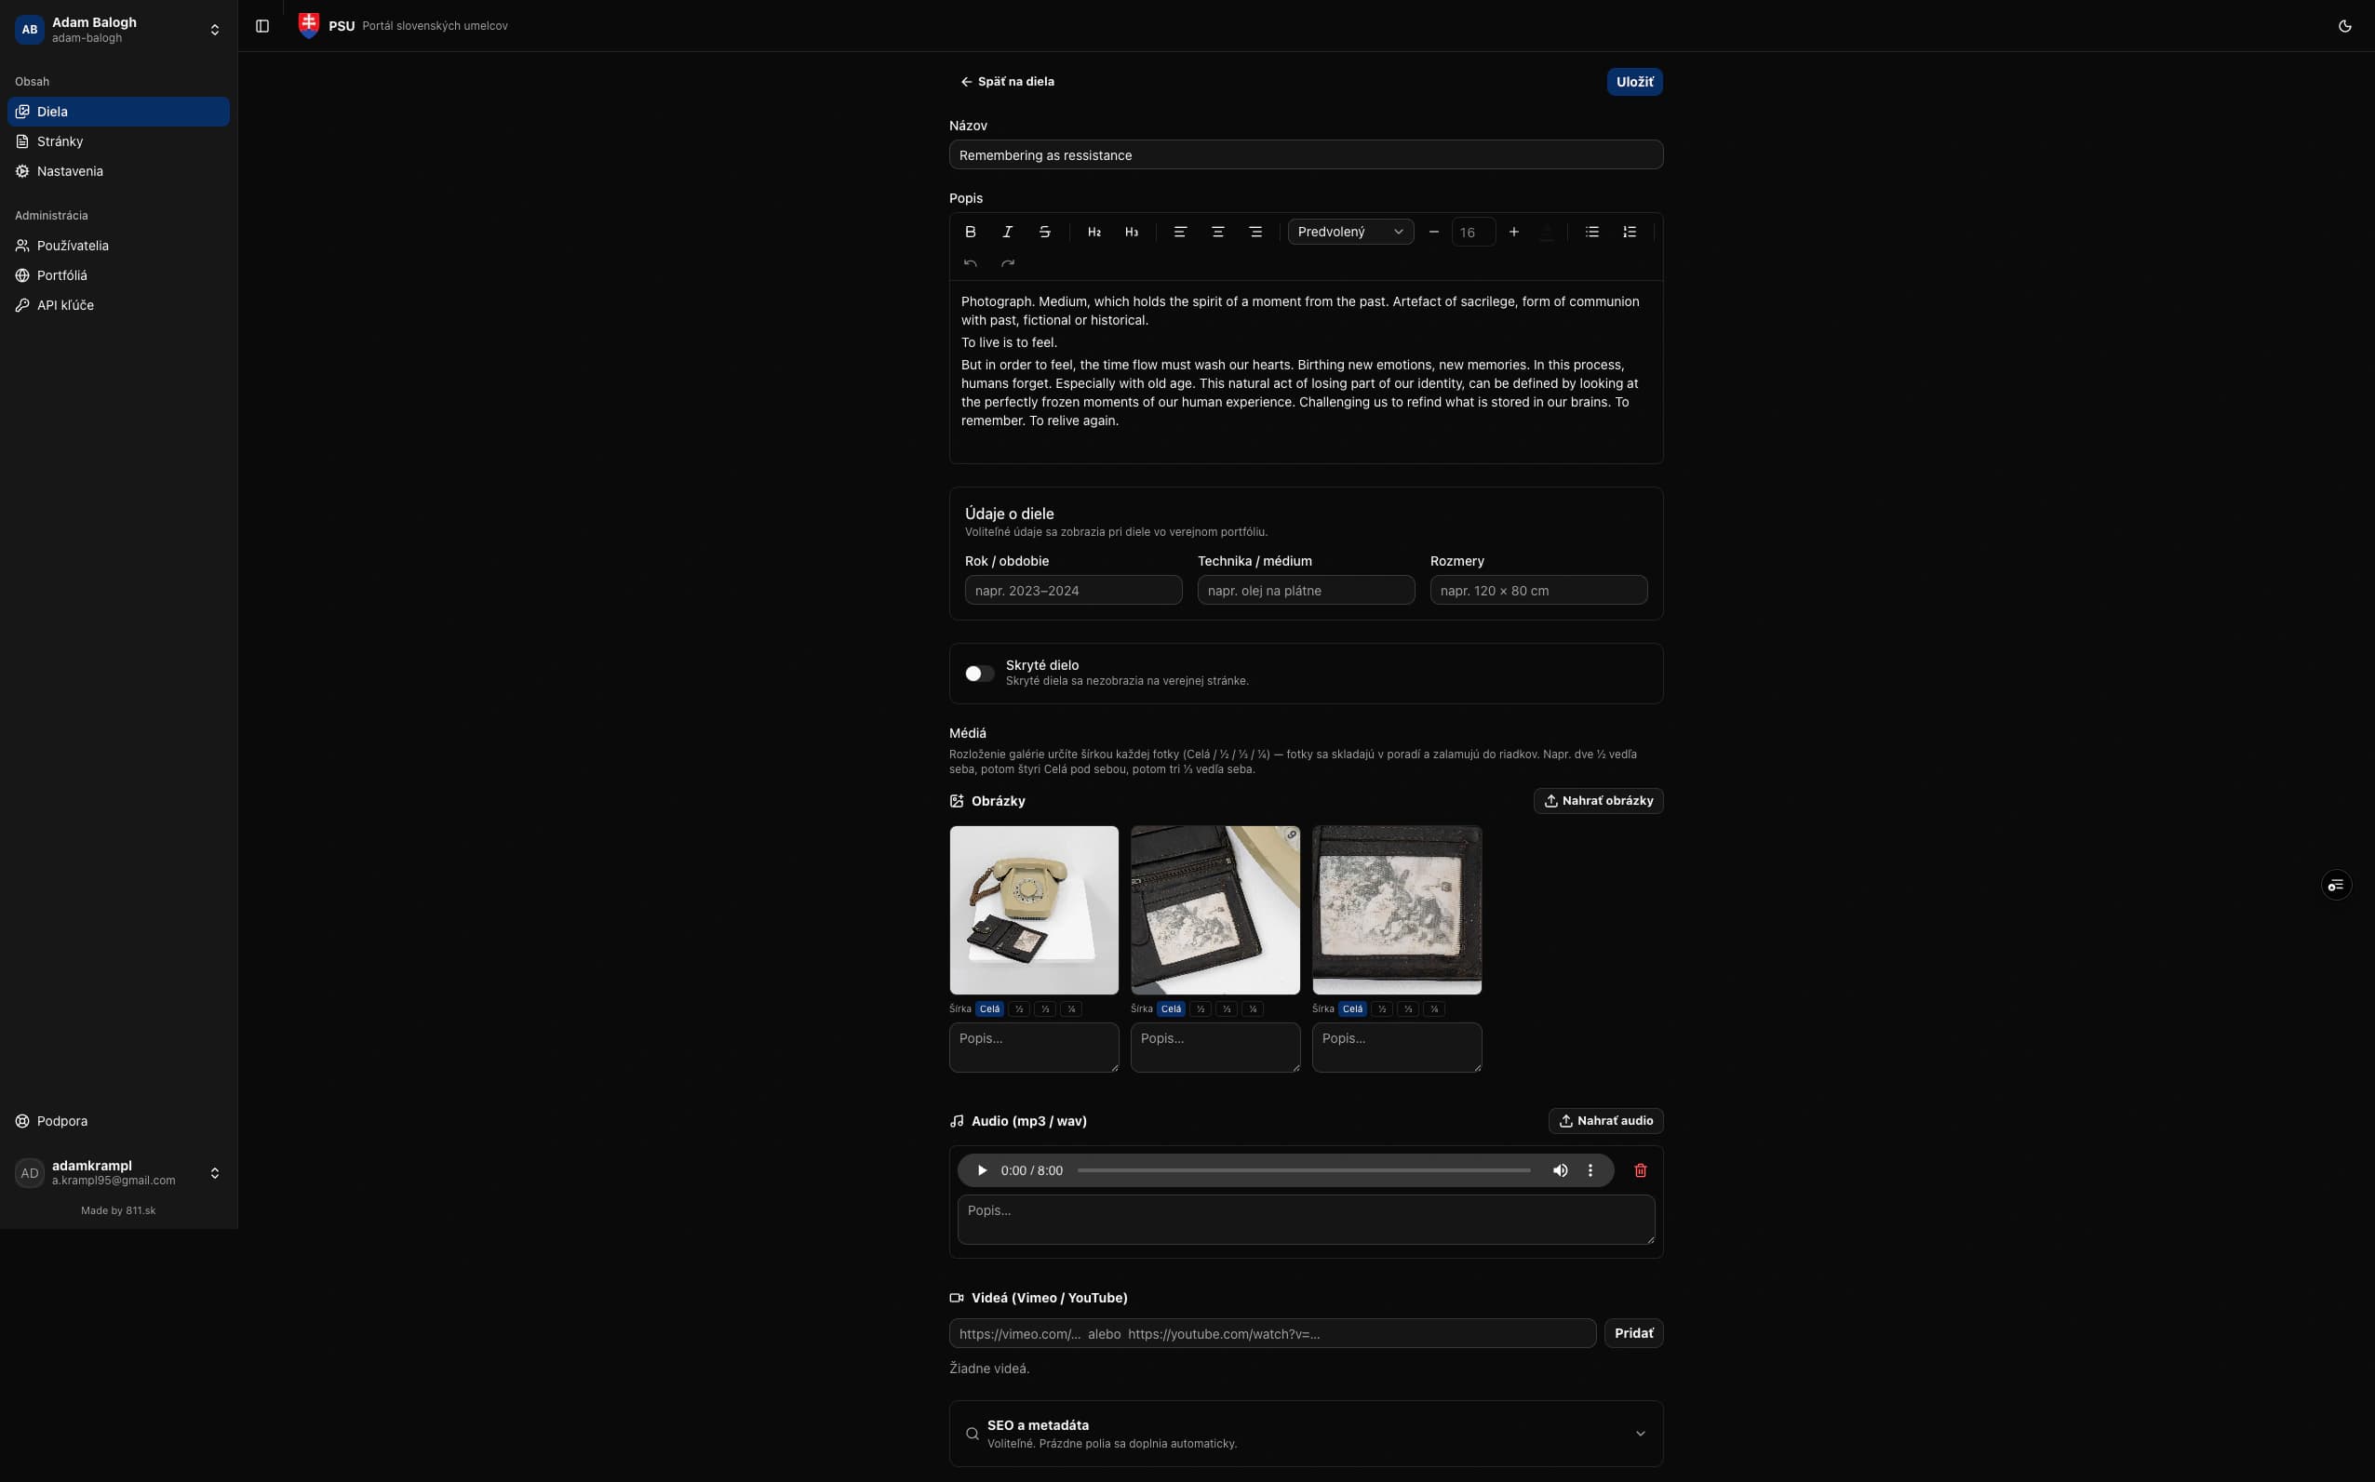Redo the last editor change
Screen dimensions: 2375x1482
pyautogui.click(x=1008, y=262)
